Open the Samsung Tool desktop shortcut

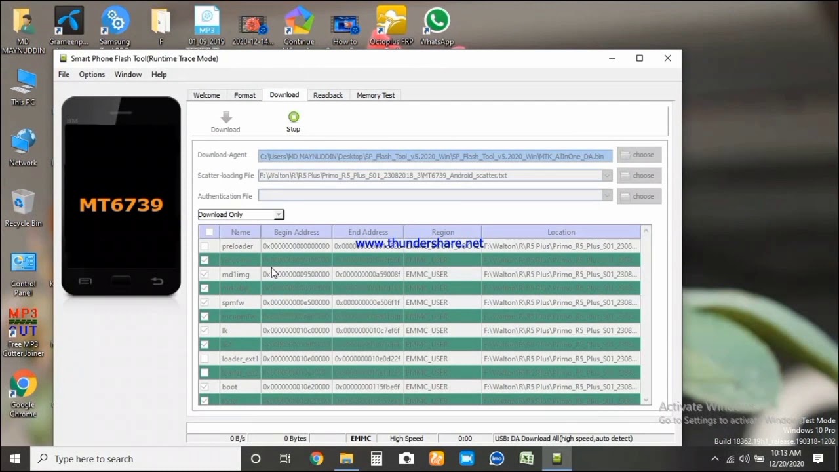[115, 26]
